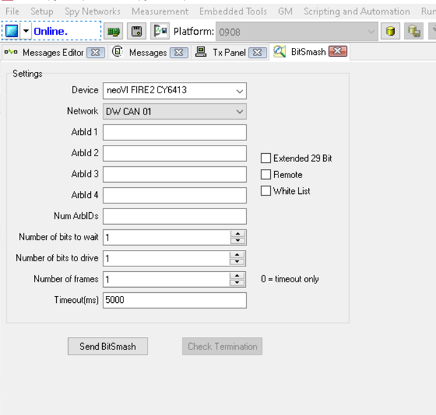Close the Tx Panel tab
The width and height of the screenshot is (436, 415).
pyautogui.click(x=257, y=52)
